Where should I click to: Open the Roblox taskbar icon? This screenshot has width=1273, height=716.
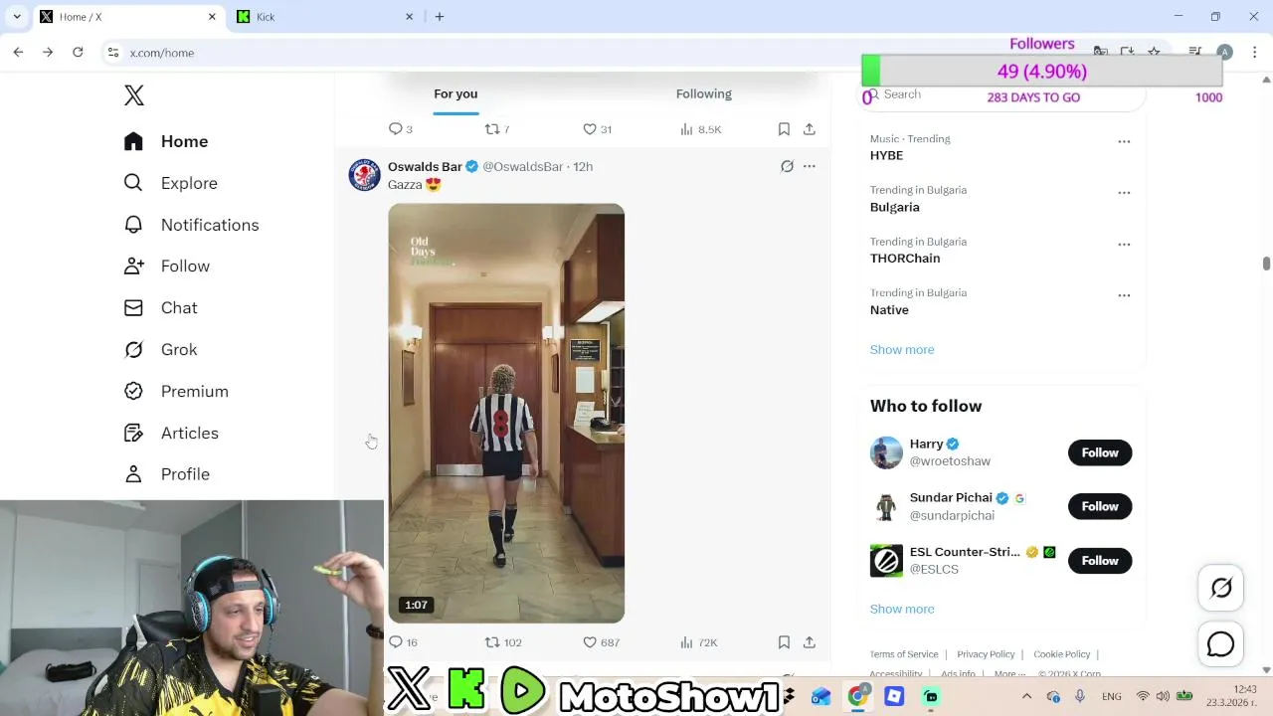tap(894, 696)
